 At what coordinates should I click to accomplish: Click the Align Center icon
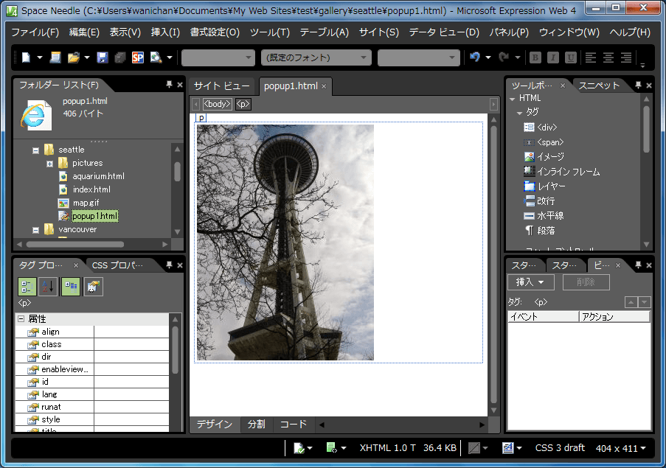click(608, 57)
